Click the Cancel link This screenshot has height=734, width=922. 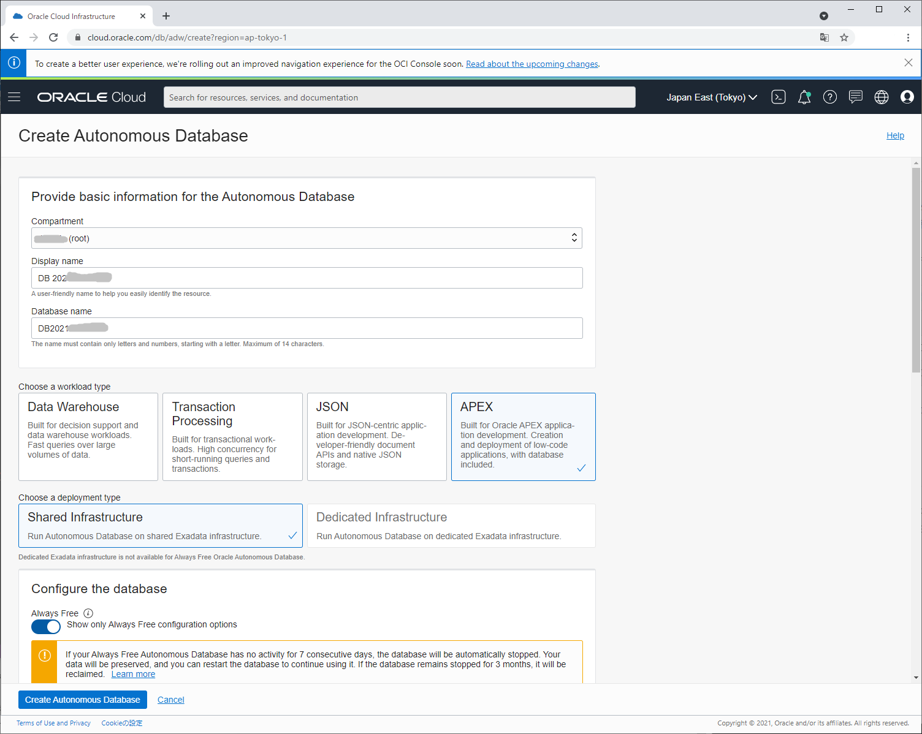(171, 700)
